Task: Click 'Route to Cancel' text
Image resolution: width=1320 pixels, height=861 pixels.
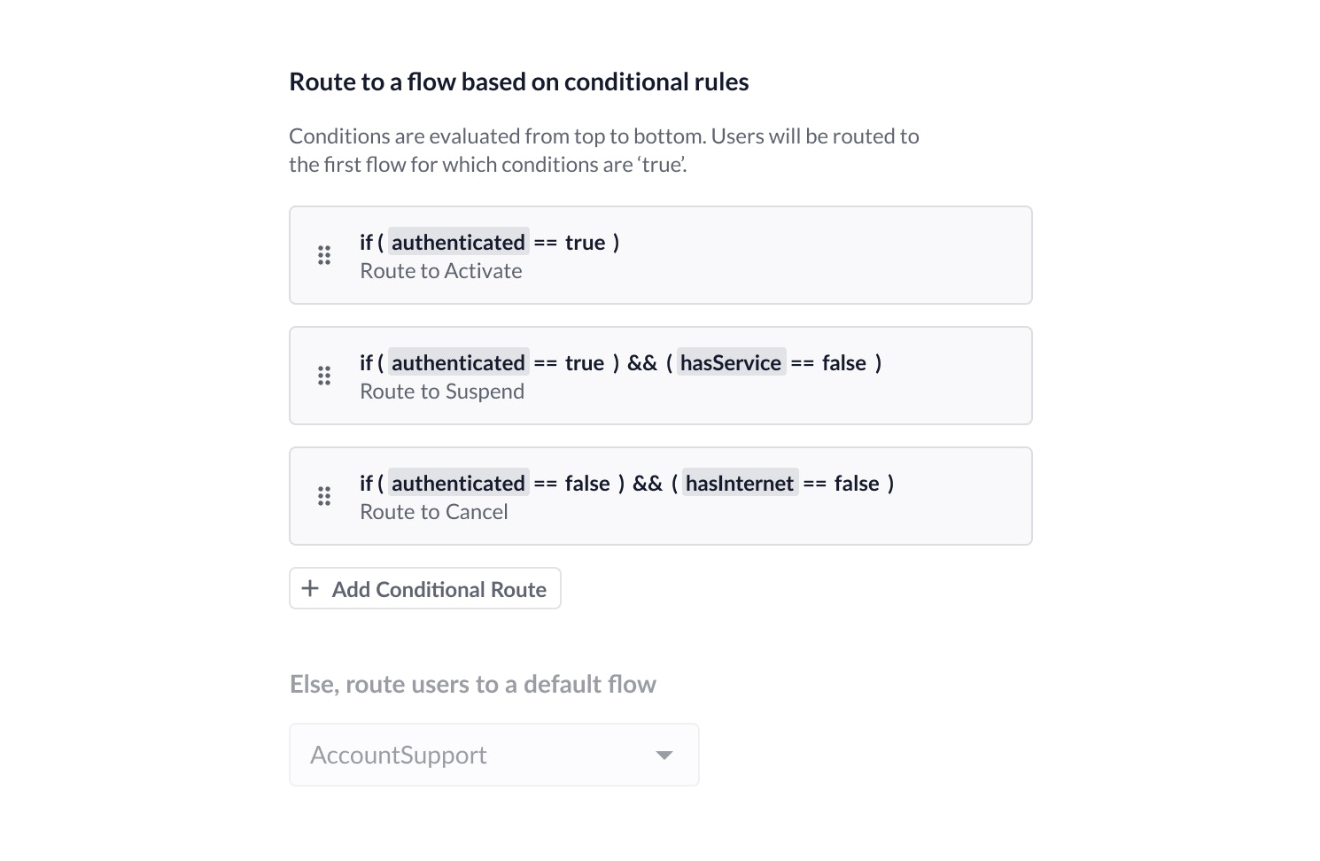Action: tap(433, 512)
